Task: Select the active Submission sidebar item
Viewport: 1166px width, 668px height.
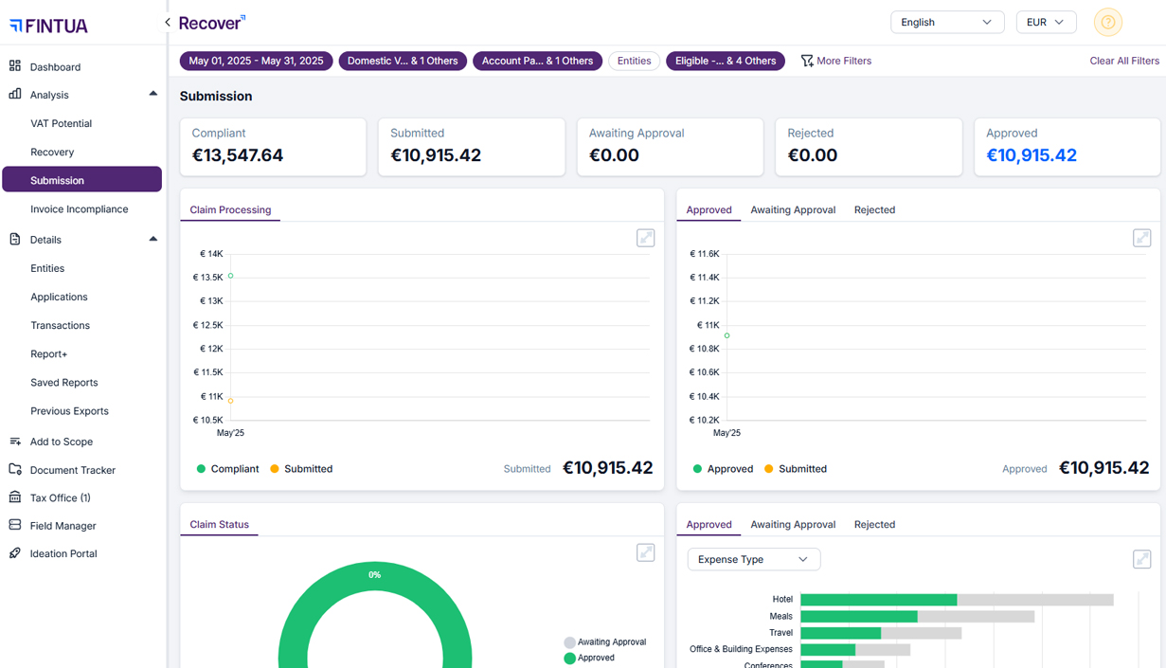Action: pos(82,180)
